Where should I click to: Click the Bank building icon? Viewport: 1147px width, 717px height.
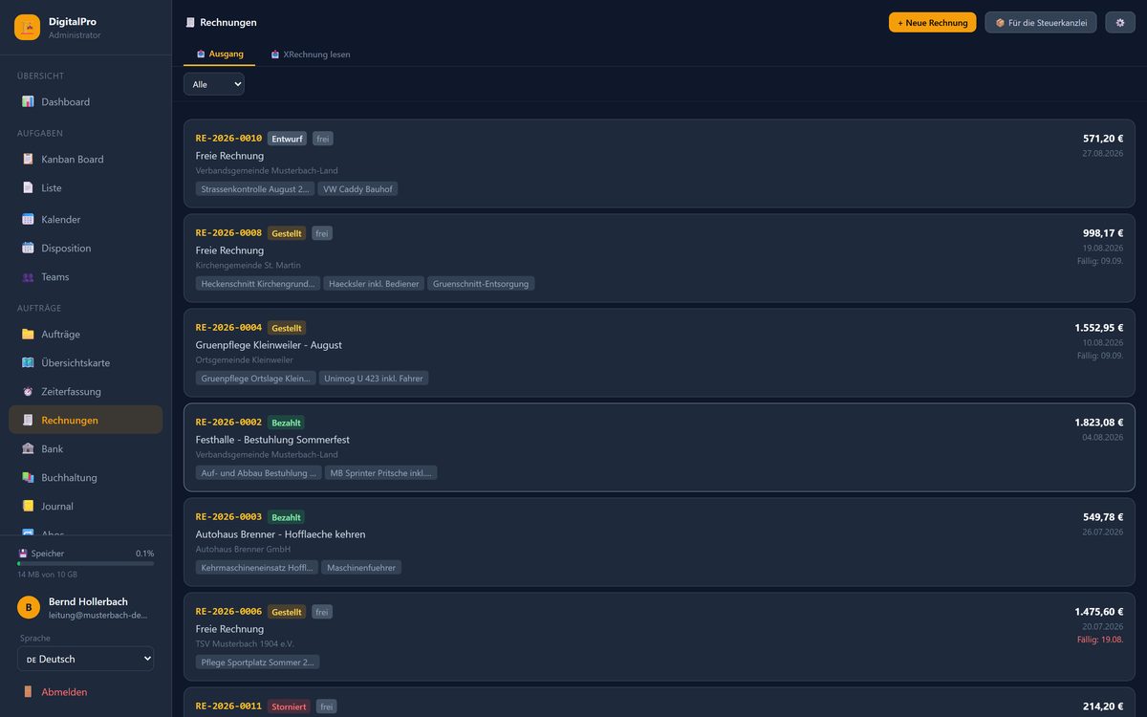click(28, 449)
